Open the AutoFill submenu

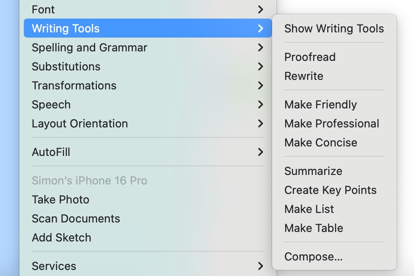click(x=148, y=152)
